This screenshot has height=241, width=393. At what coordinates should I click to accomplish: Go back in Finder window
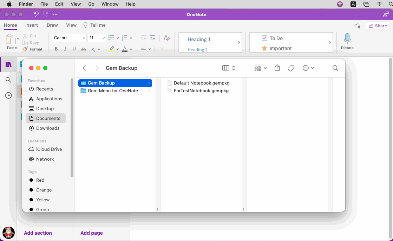[x=84, y=68]
